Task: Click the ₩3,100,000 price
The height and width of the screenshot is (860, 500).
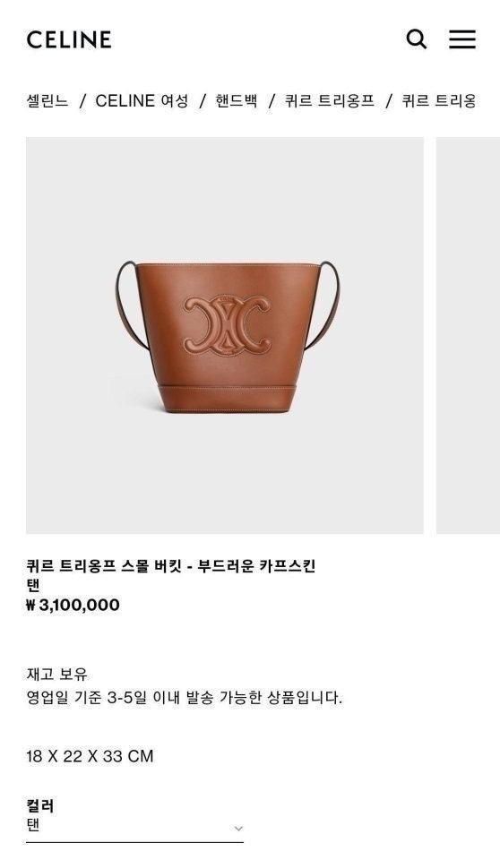Action: (x=73, y=605)
